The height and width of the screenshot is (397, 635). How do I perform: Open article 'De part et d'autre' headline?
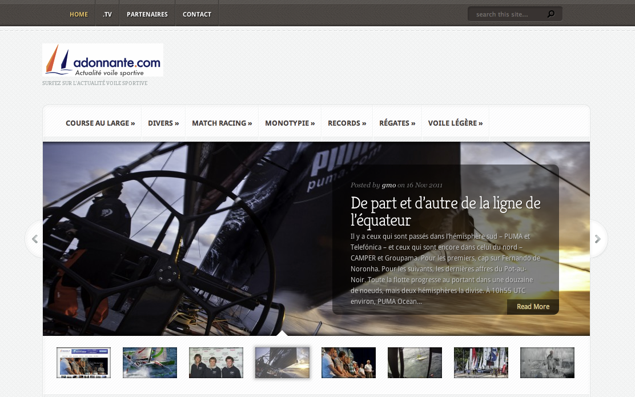[x=445, y=211]
